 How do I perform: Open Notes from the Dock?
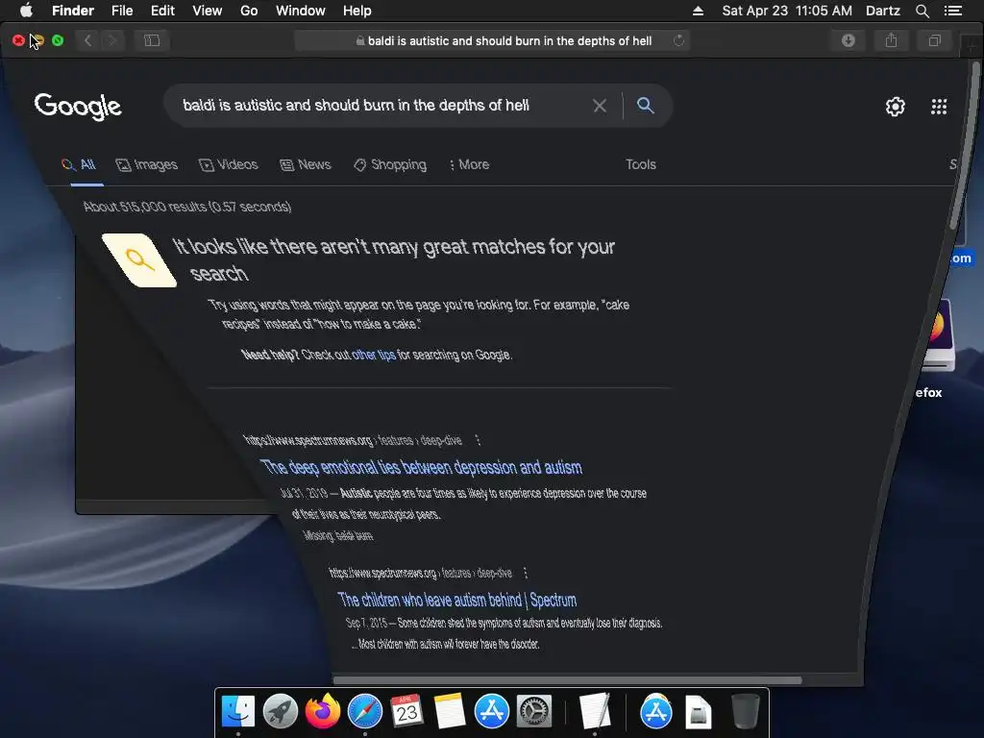450,712
